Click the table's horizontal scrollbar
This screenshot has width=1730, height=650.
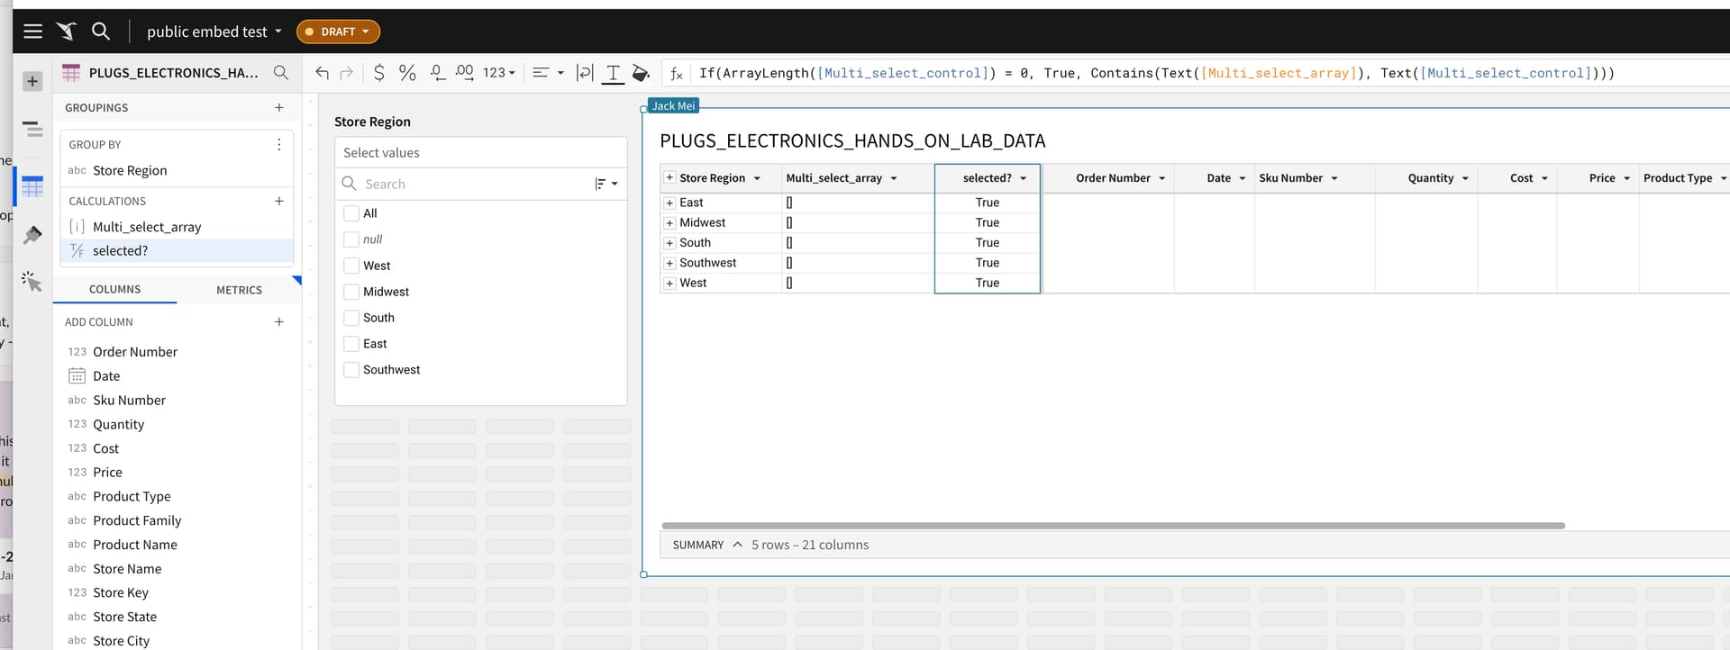1113,526
